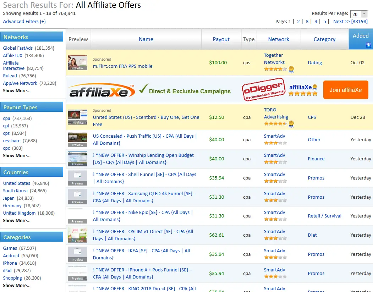Filter by cpc payout type
This screenshot has height=292, width=373.
click(6, 148)
